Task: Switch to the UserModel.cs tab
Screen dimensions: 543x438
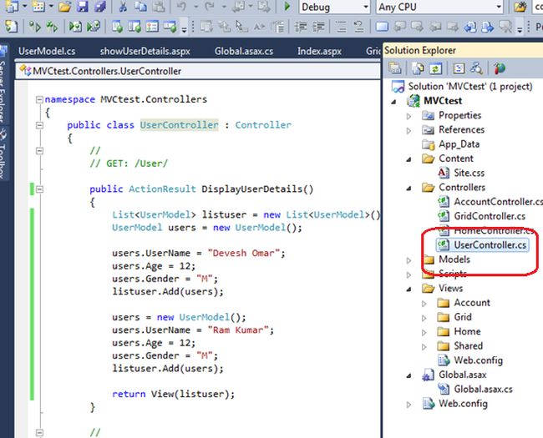Action: 47,51
